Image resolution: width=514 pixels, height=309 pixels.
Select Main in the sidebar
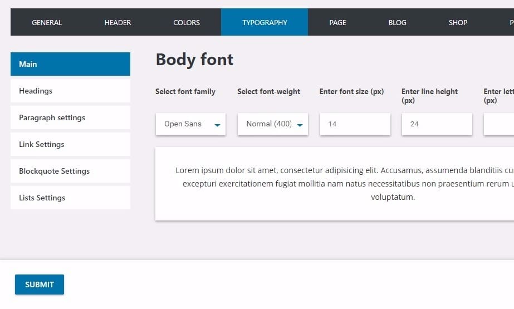[70, 64]
